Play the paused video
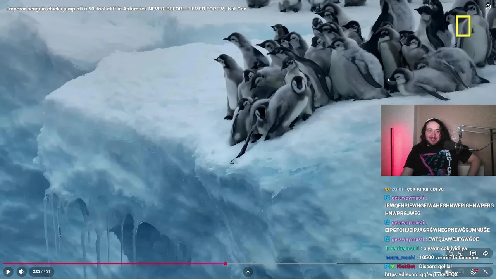Image resolution: width=496 pixels, height=279 pixels. tap(8, 272)
